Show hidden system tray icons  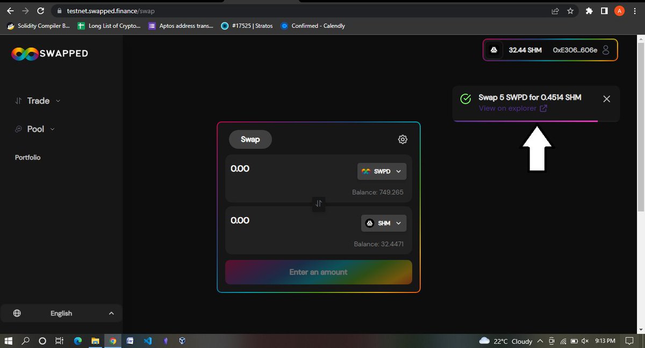tap(540, 340)
